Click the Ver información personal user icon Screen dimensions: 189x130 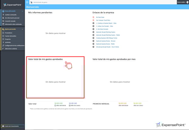pyautogui.click(x=3, y=18)
